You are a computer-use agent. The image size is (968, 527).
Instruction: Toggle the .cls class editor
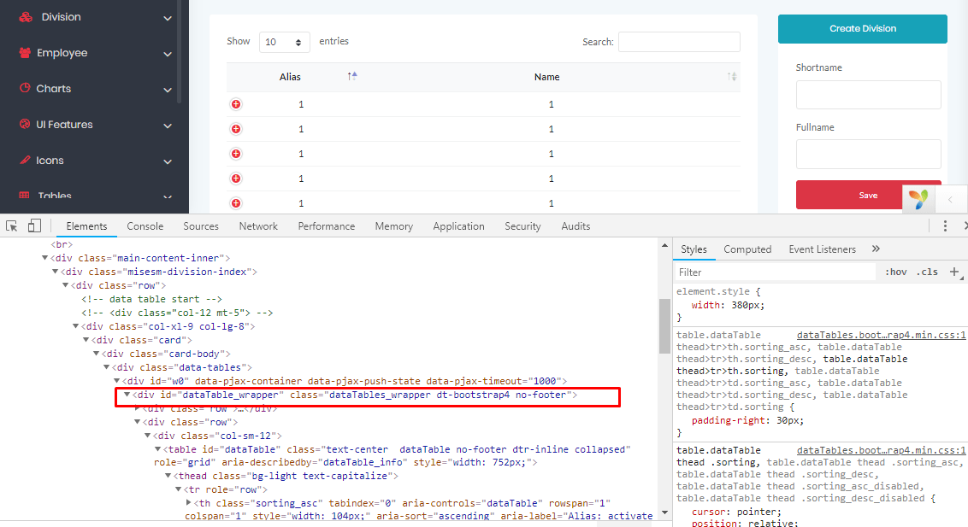[x=927, y=272]
